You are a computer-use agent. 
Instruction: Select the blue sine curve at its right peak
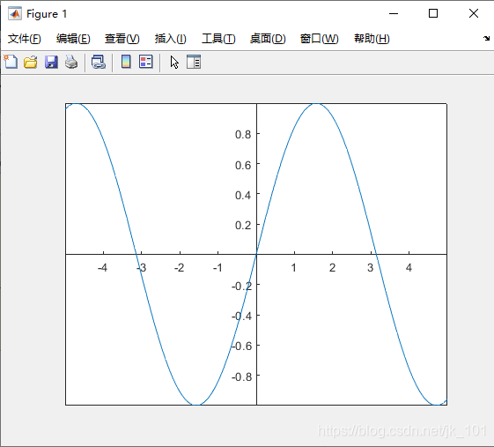(x=316, y=104)
